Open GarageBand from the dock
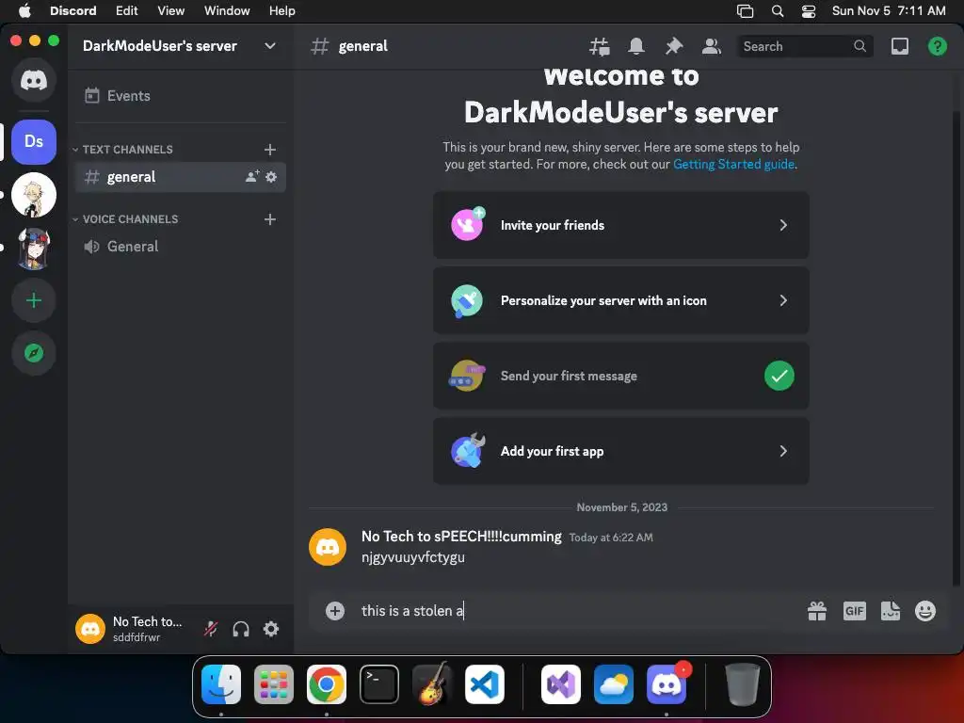The height and width of the screenshot is (723, 964). click(431, 684)
